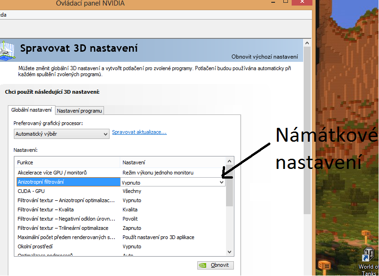
Task: Switch to the Nastavení programu tab
Action: pyautogui.click(x=79, y=110)
